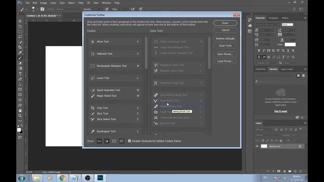The width and height of the screenshot is (324, 182).
Task: Uncheck Disable Shortcuts for Hidden Toolbar Extras
Action: point(130,141)
